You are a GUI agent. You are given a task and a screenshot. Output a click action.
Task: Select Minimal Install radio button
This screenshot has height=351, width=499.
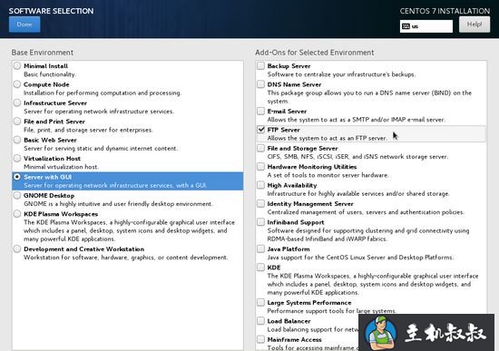pos(17,66)
